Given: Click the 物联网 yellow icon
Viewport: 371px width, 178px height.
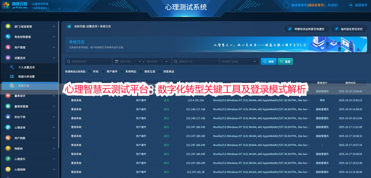Looking at the screenshot, I should click(x=8, y=148).
